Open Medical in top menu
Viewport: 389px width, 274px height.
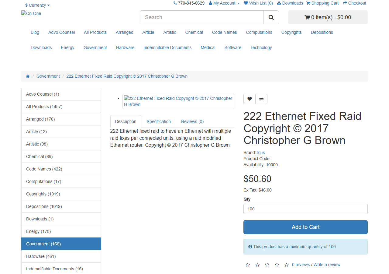(x=208, y=47)
